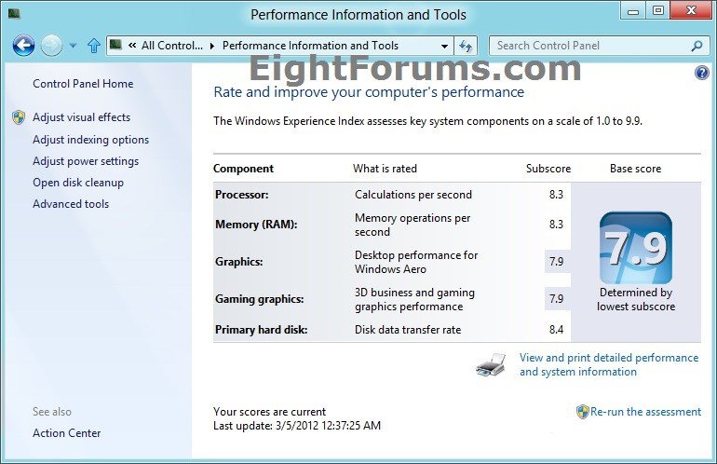The image size is (717, 464).
Task: Refresh the page with the refresh button
Action: 466,46
